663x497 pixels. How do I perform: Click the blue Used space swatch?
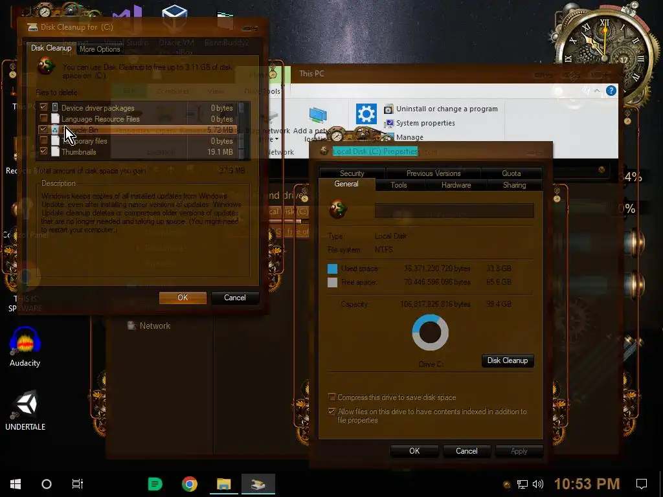click(332, 269)
